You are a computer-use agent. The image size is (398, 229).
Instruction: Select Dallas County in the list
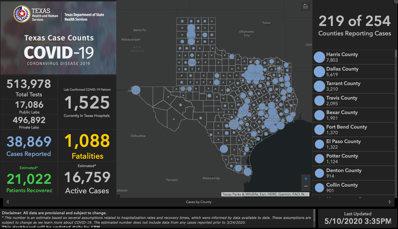coord(342,71)
